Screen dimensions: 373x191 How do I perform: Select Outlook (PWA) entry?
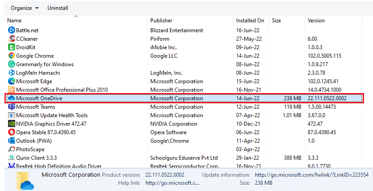pos(34,141)
